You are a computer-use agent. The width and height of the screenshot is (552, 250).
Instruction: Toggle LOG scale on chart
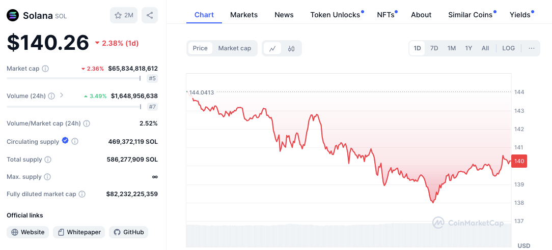(508, 48)
